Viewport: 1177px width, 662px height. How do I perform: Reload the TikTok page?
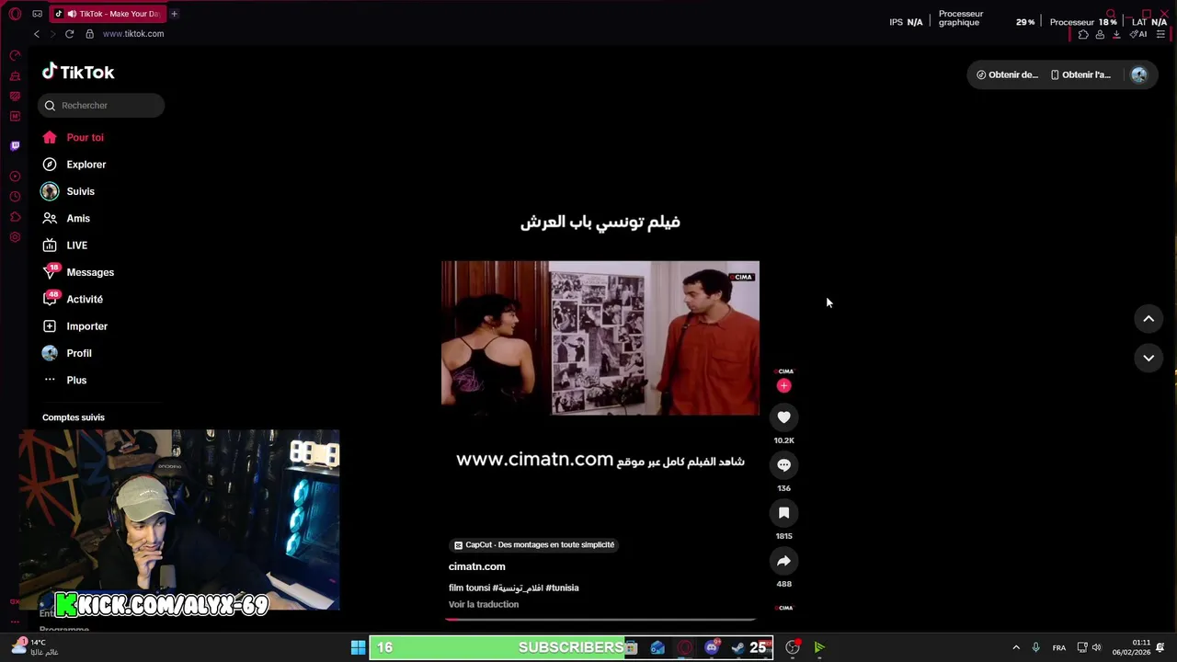(x=69, y=34)
